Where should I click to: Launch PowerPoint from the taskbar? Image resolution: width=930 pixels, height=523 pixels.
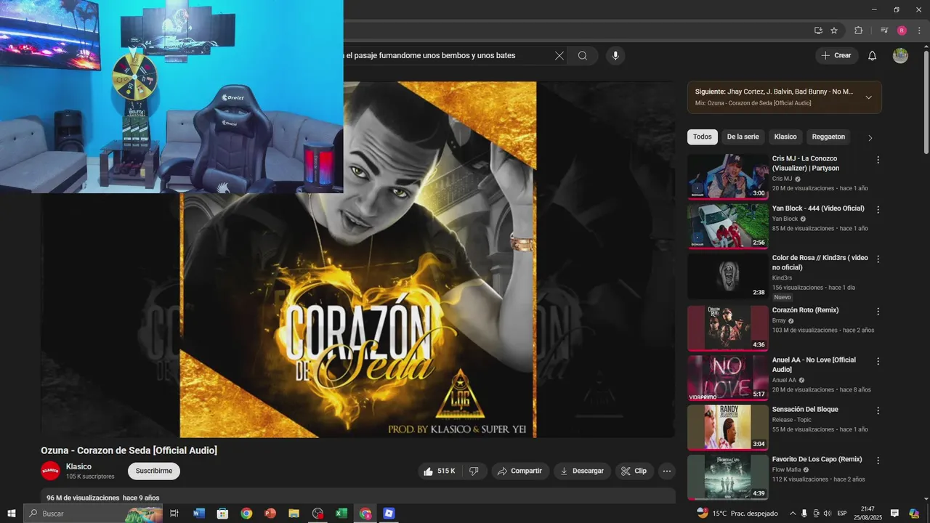270,514
